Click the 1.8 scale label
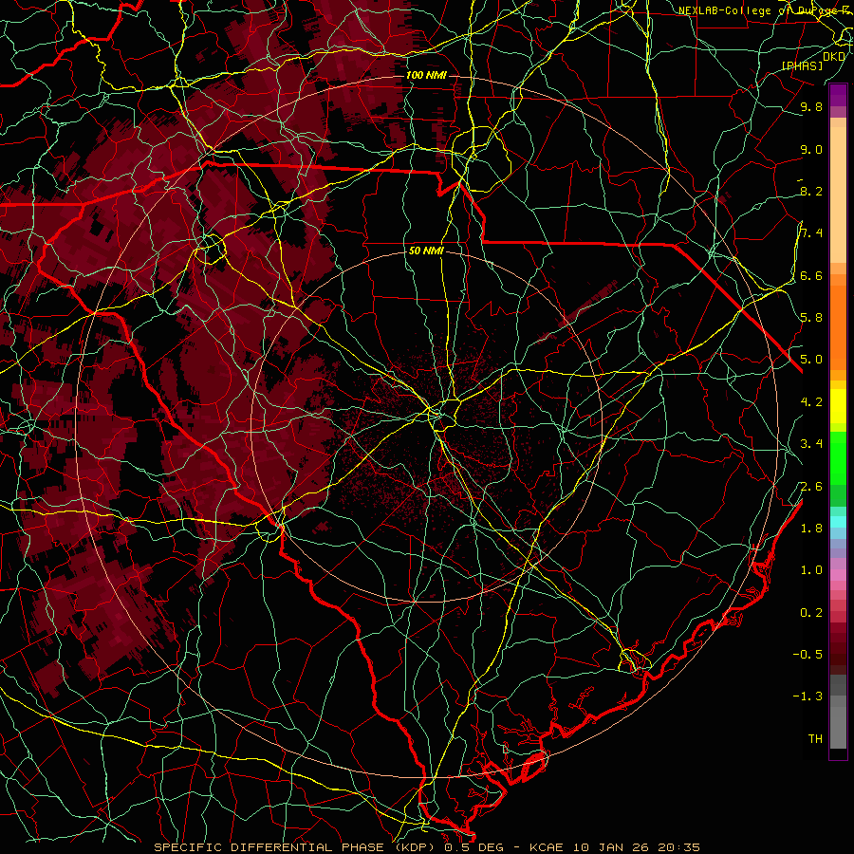This screenshot has height=854, width=854. click(811, 529)
